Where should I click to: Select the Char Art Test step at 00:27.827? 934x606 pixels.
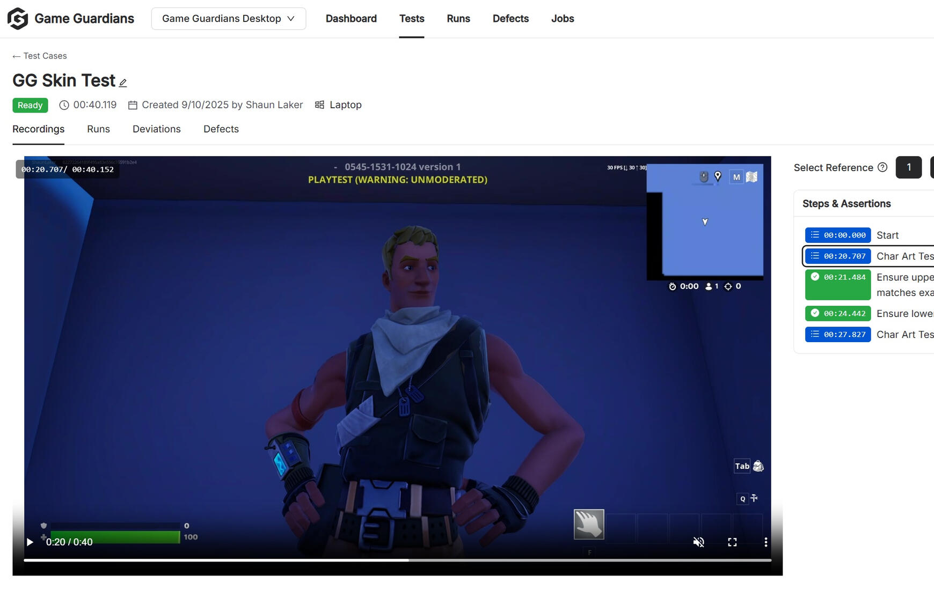[837, 334]
